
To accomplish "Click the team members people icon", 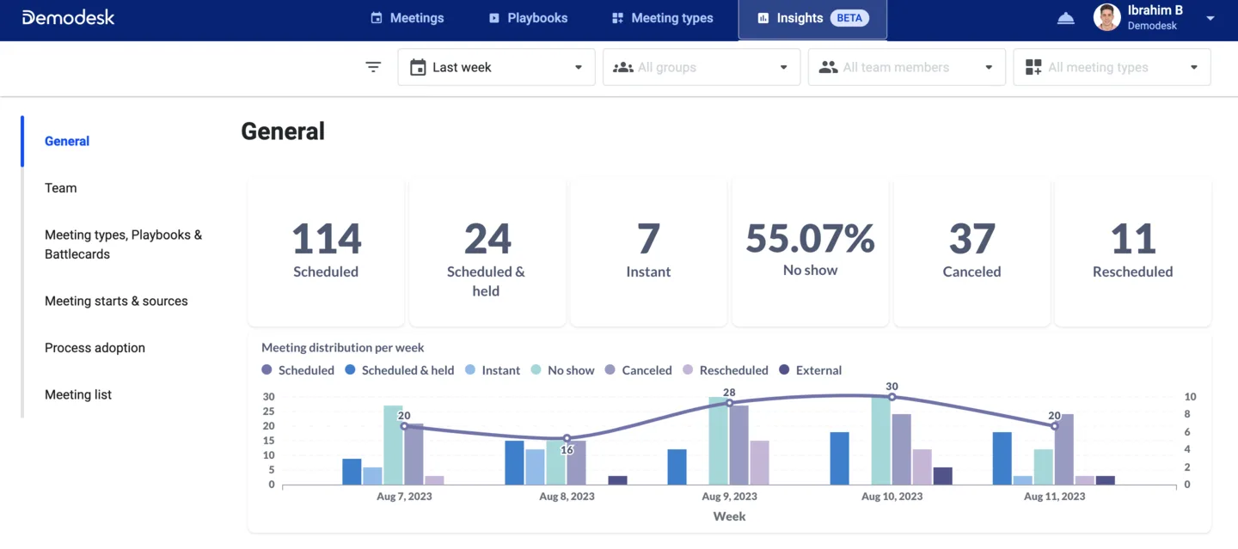I will coord(828,67).
